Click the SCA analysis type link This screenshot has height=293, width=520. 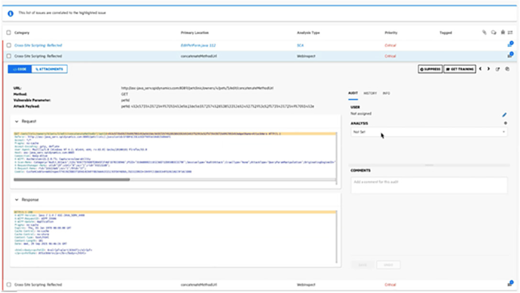[x=300, y=45]
